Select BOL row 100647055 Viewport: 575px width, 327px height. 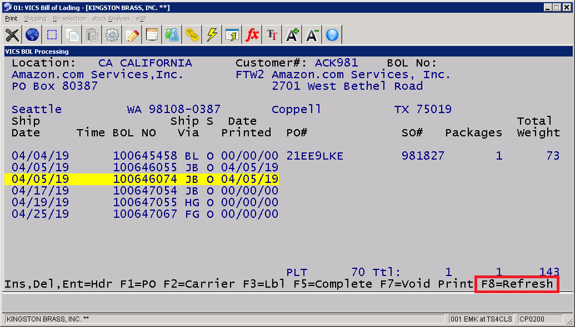(x=145, y=202)
